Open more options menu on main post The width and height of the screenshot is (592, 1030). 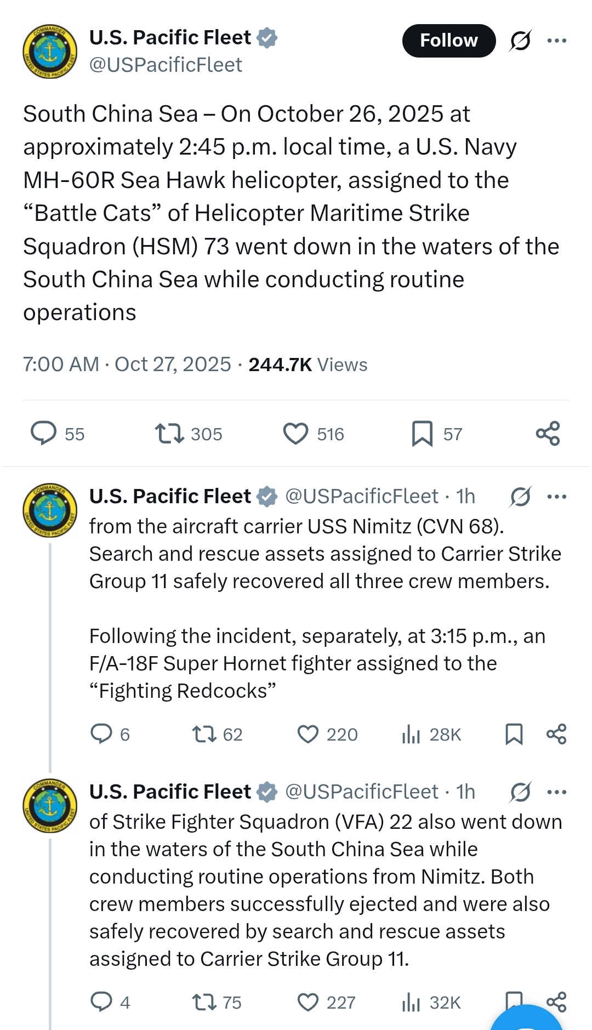coord(557,41)
